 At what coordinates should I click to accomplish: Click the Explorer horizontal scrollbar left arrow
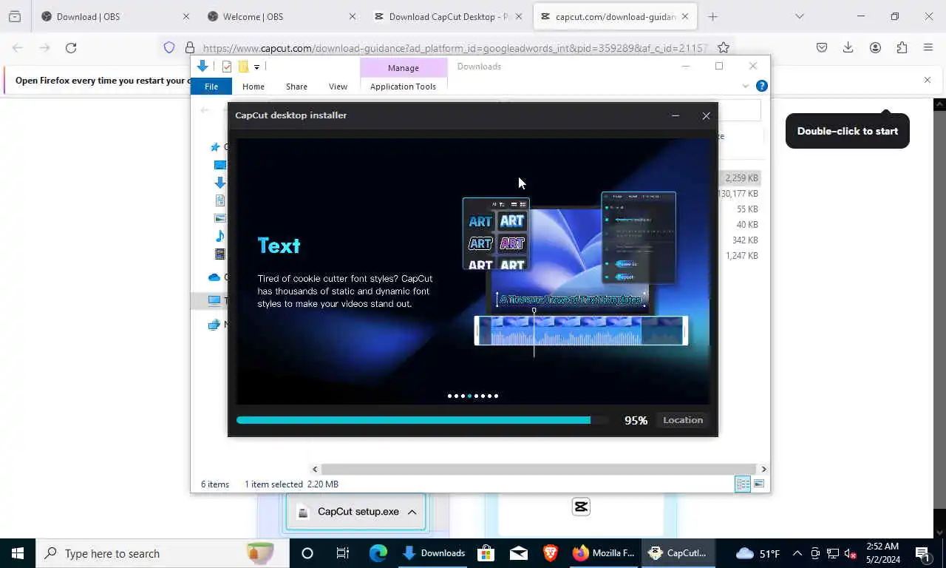pyautogui.click(x=315, y=469)
